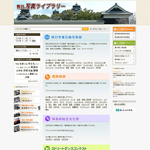Select the 農業 keyword tag
This screenshot has height=150, width=150.
[32, 74]
